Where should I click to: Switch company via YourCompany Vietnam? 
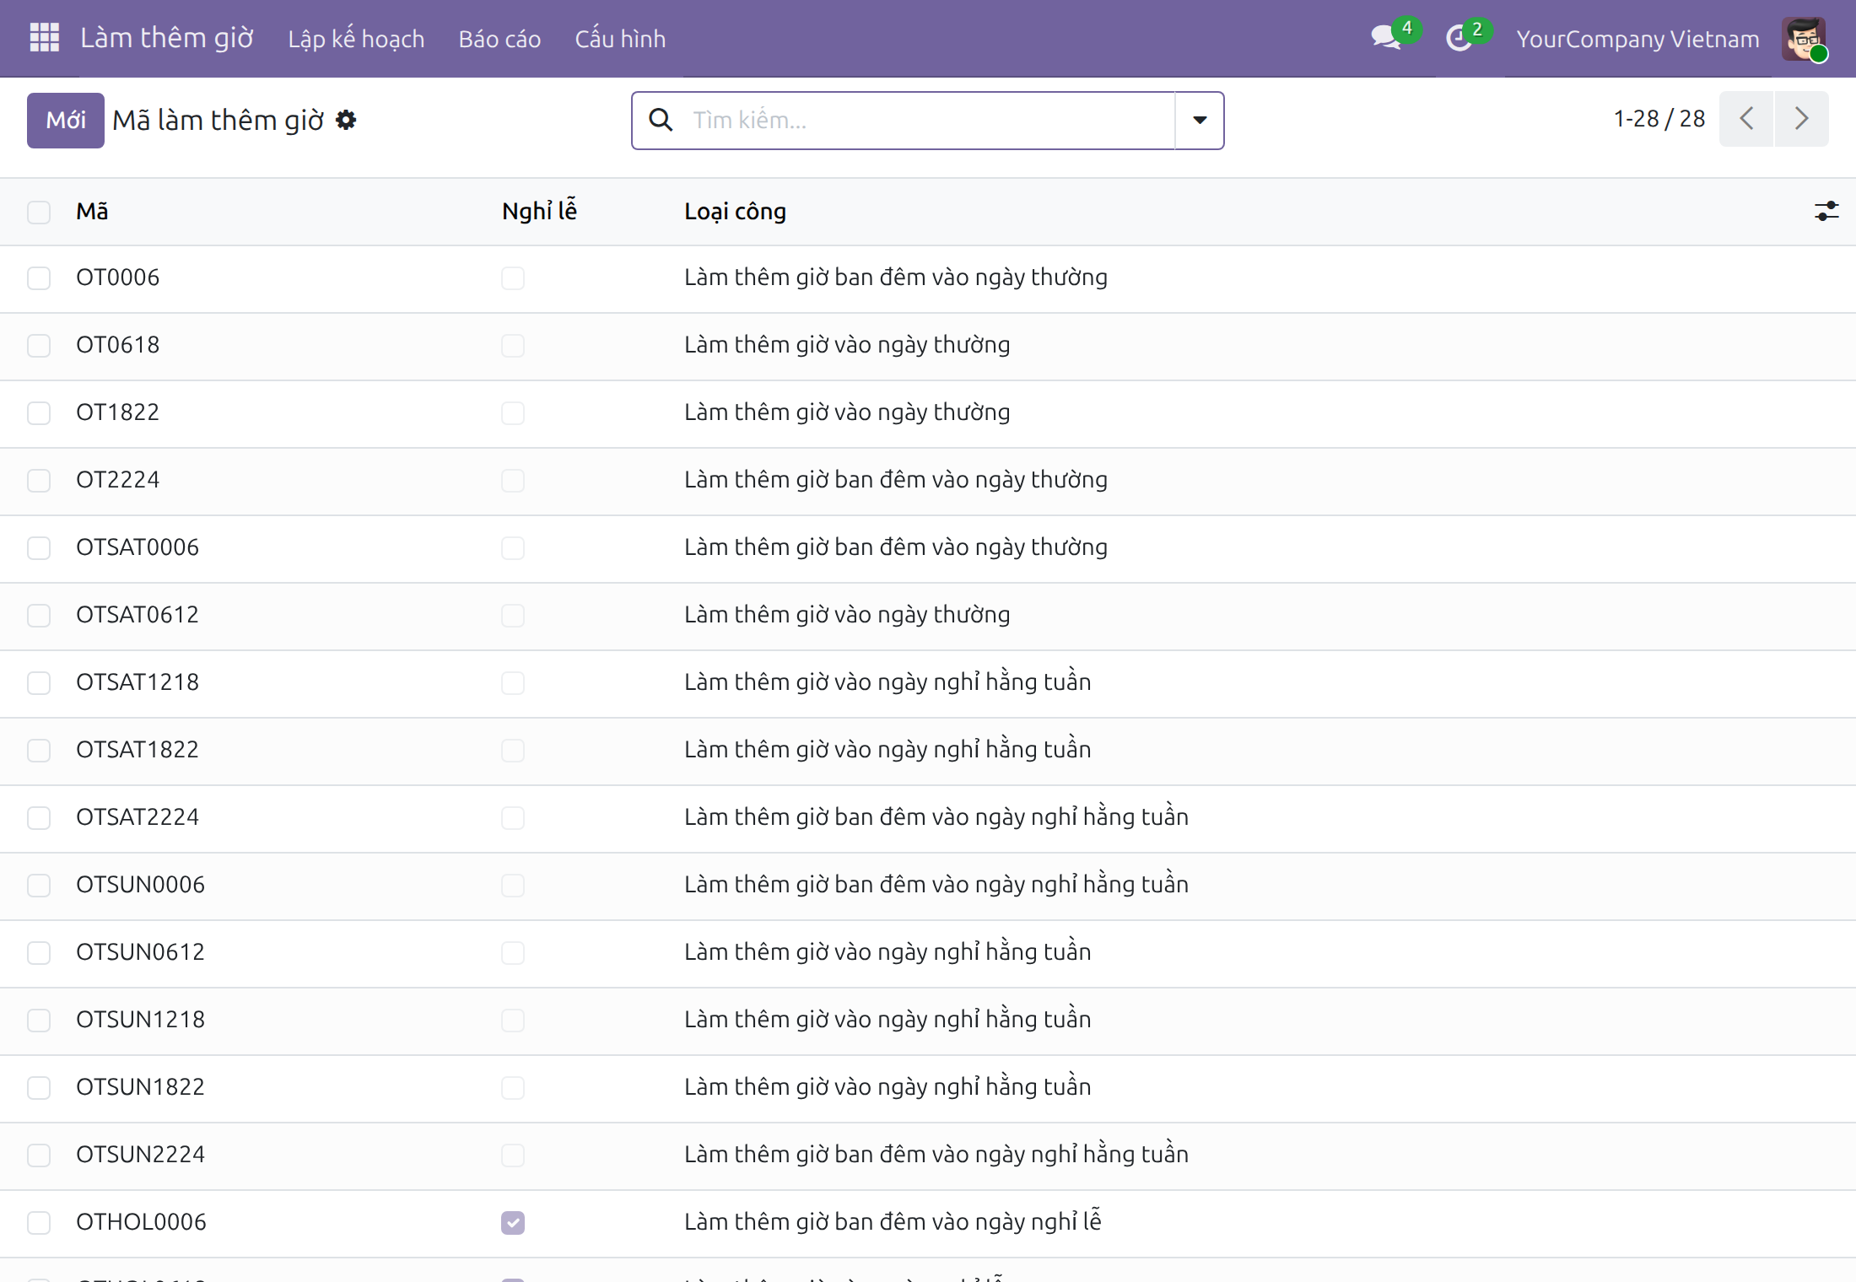pyautogui.click(x=1637, y=39)
